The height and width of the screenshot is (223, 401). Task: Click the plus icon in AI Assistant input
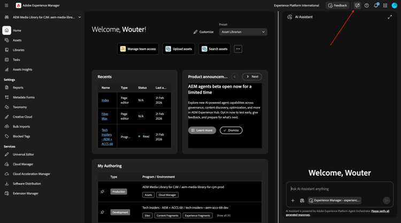pyautogui.click(x=293, y=201)
